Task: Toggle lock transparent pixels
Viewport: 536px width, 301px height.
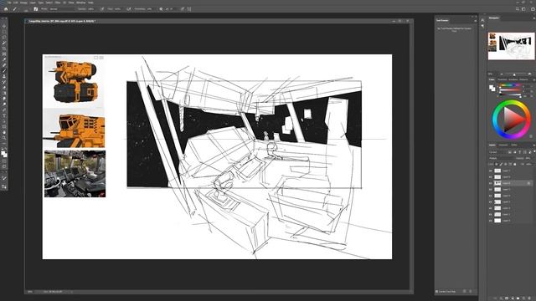Action: pyautogui.click(x=497, y=164)
